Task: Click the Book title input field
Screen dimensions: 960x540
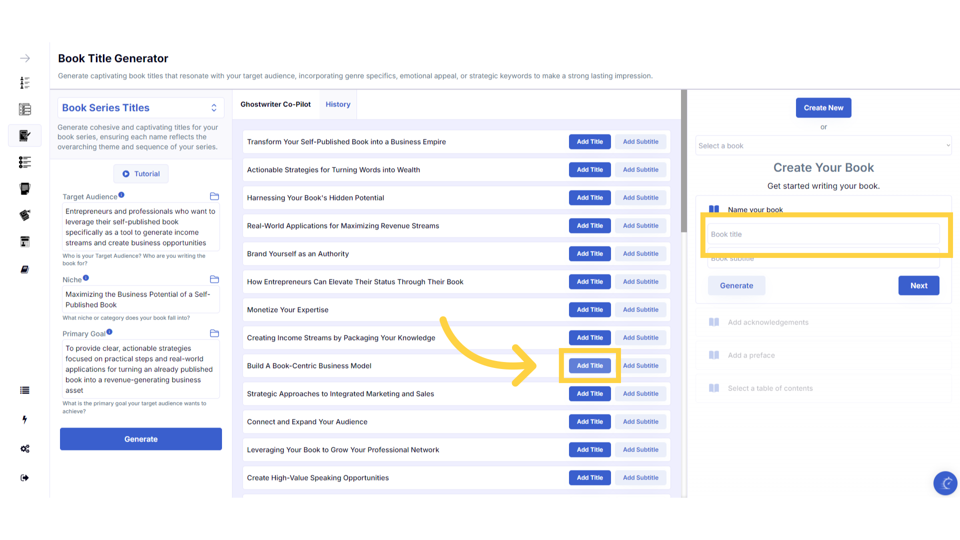Action: coord(823,234)
